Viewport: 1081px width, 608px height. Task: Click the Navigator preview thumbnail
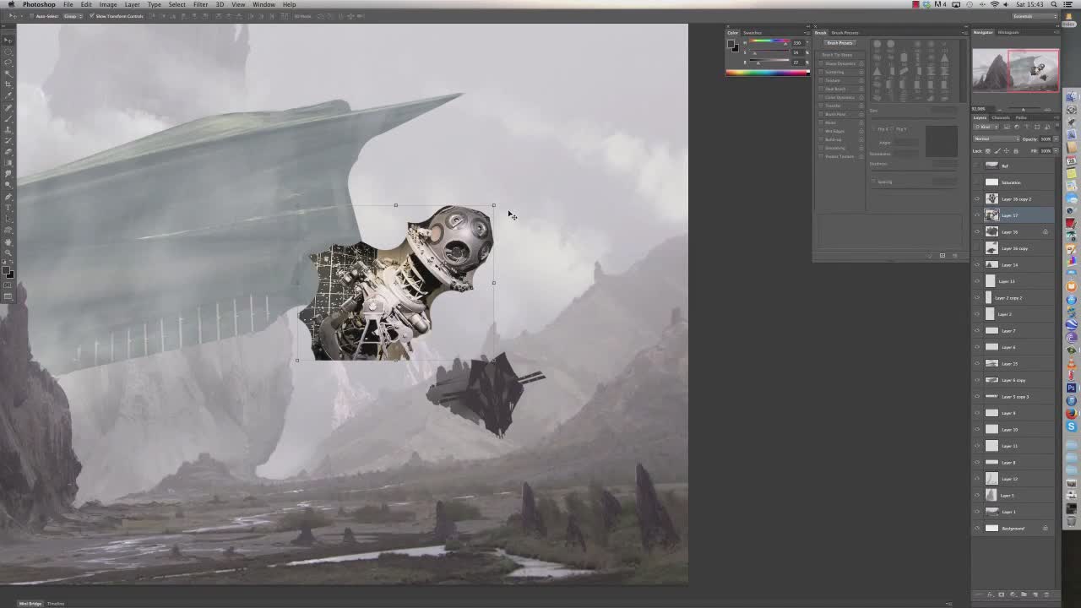[1015, 71]
